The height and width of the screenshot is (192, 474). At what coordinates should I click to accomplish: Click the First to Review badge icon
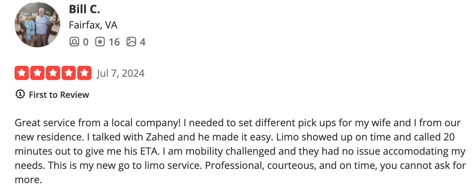tap(20, 95)
